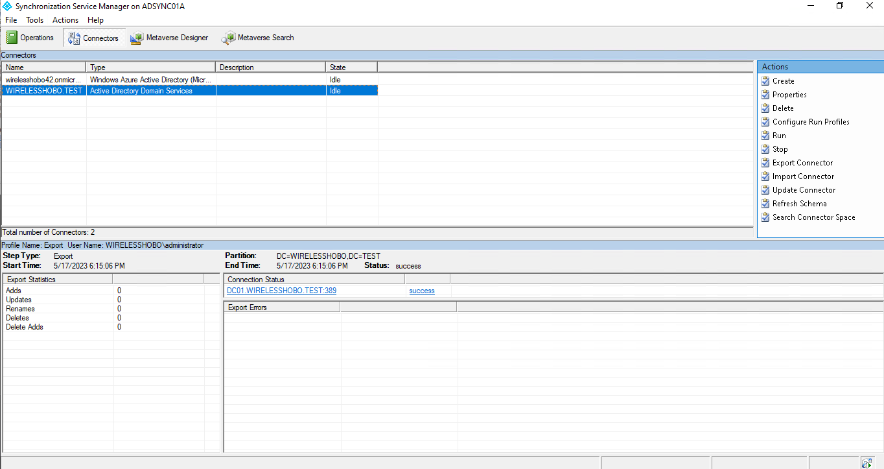The width and height of the screenshot is (884, 469).
Task: Open connector Properties from Actions pane
Action: pyautogui.click(x=789, y=95)
